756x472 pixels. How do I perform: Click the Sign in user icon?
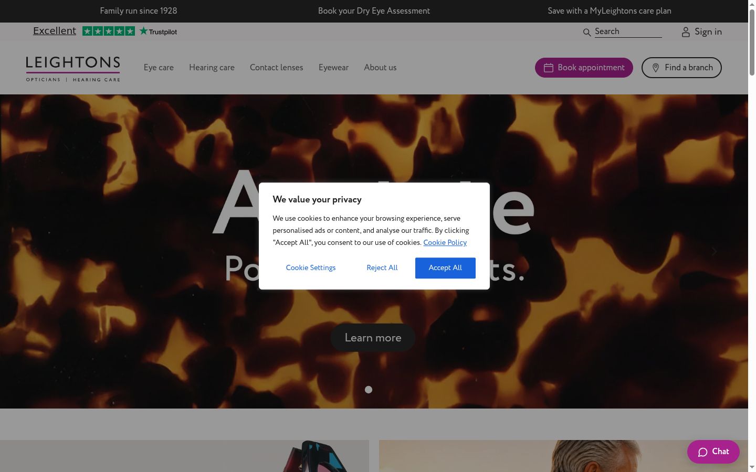(686, 32)
